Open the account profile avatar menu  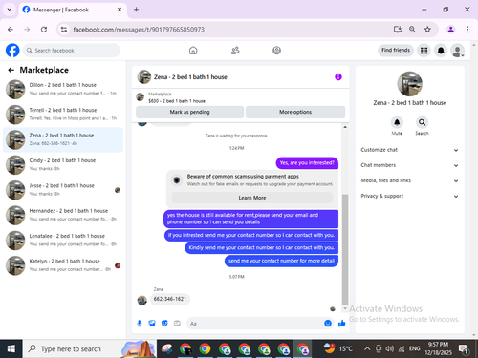457,51
